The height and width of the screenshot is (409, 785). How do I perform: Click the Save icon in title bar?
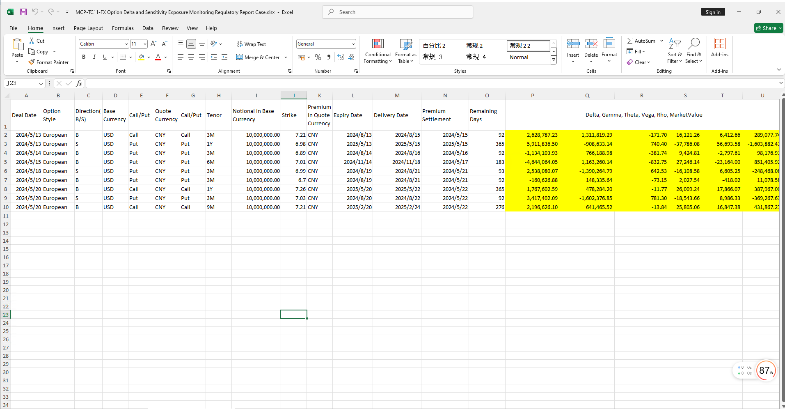point(23,12)
